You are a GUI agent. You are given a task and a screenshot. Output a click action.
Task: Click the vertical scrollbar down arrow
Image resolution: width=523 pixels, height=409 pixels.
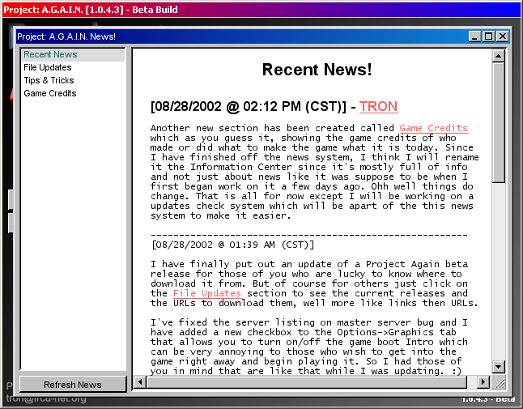click(499, 367)
